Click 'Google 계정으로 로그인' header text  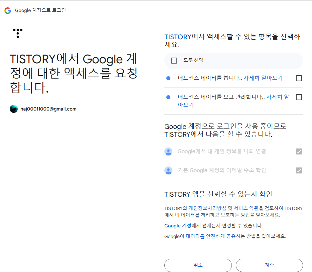tap(40, 10)
